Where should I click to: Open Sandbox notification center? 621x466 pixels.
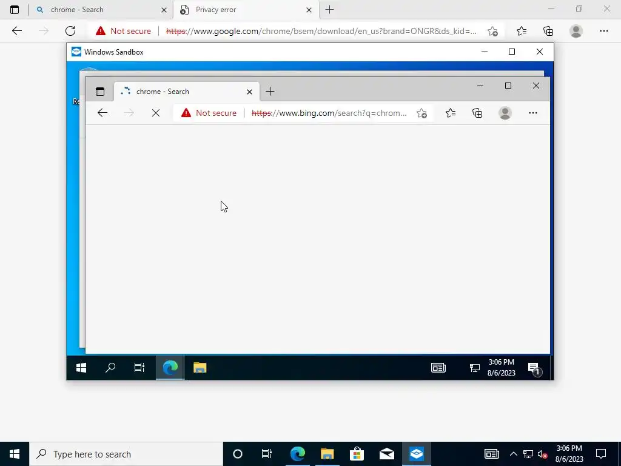pyautogui.click(x=535, y=368)
